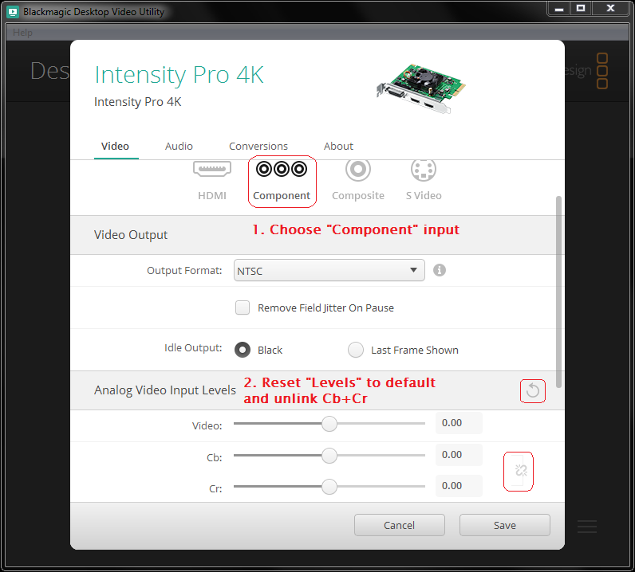635x572 pixels.
Task: Switch to the Video tab
Action: [x=116, y=146]
